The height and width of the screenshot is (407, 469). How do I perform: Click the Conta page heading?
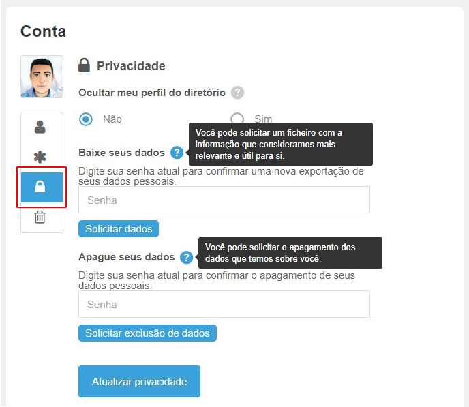coord(44,31)
